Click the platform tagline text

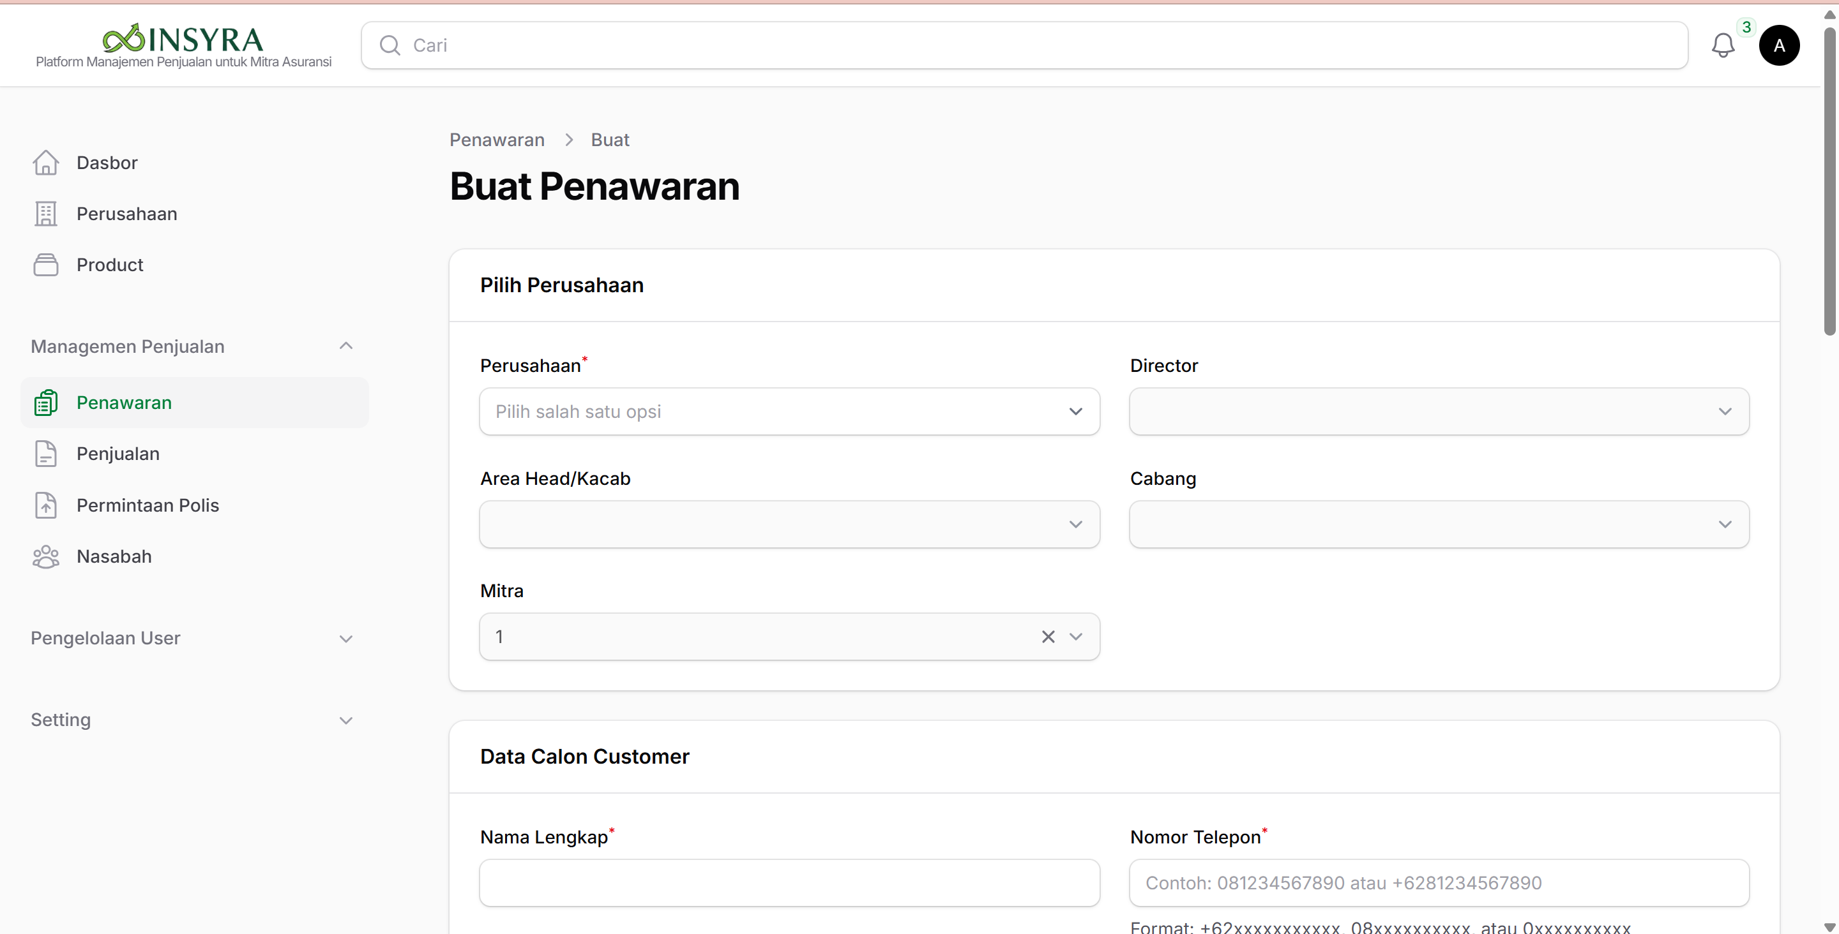coord(183,62)
